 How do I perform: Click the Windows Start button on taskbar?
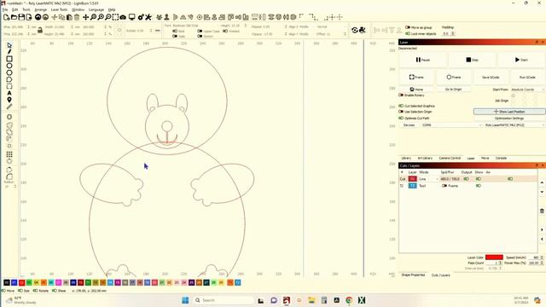185,300
